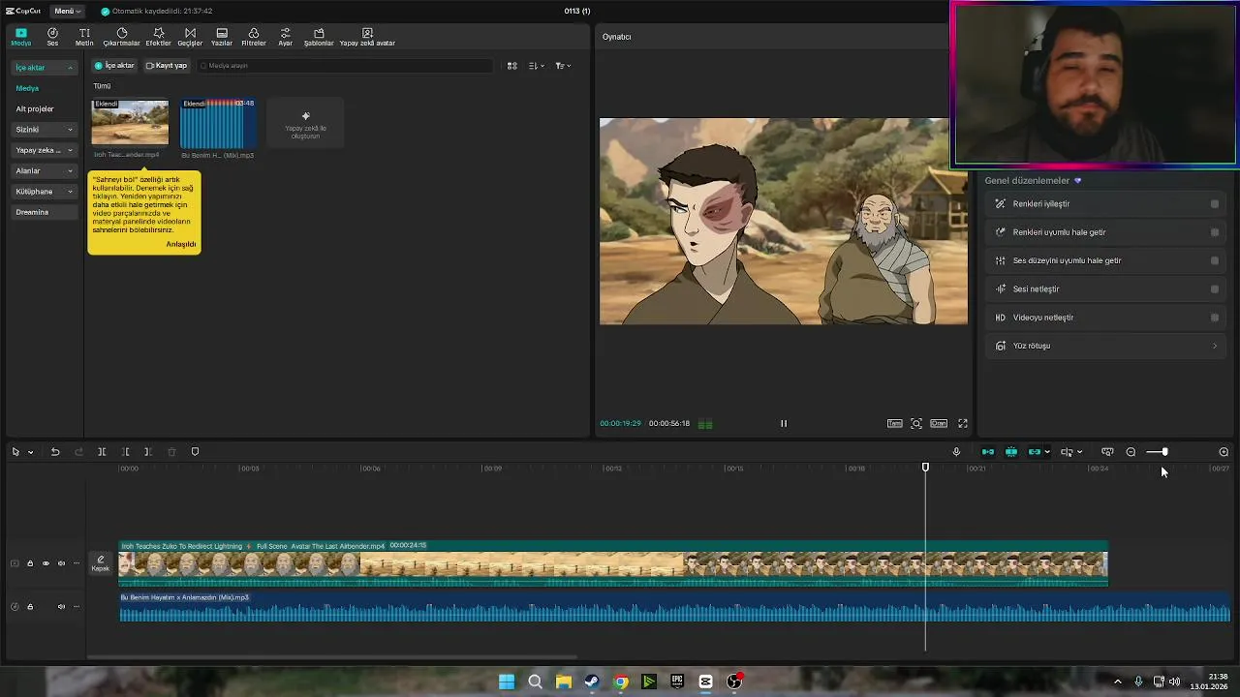Expand the Kütüphane sidebar section

45,192
